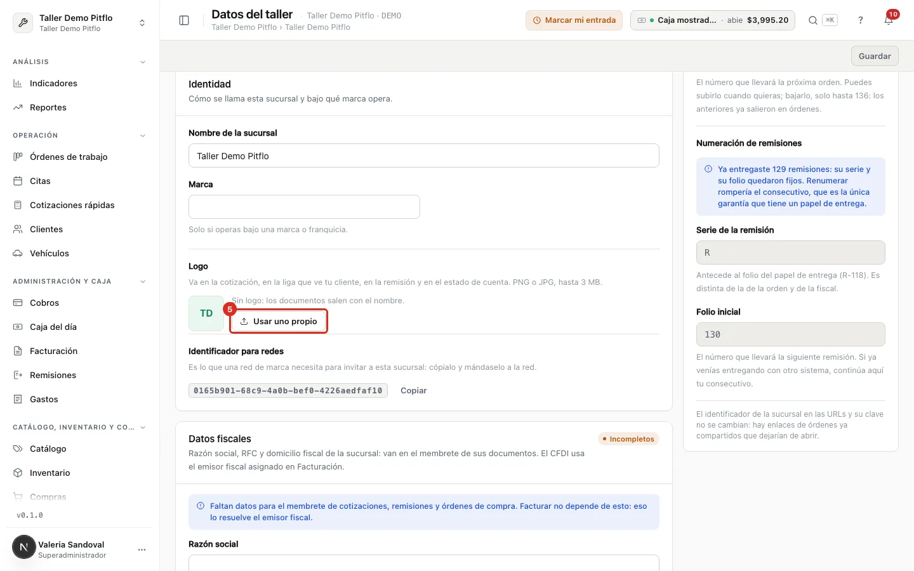Viewport: 914px width, 571px height.
Task: Collapse the ANÁLISIS section
Action: pyautogui.click(x=143, y=62)
